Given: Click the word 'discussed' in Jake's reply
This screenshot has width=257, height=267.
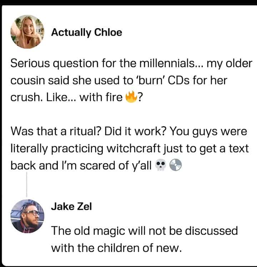Looking at the screenshot, I should point(211,231).
